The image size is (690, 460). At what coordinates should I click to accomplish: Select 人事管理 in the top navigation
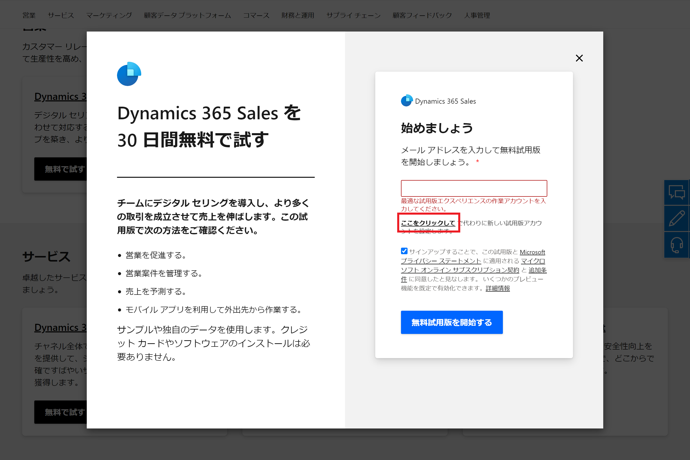point(477,15)
